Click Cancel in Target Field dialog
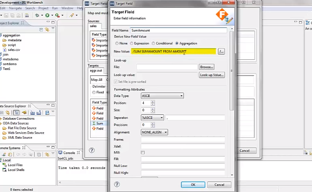Viewport: 312px width, 192px height. coord(219,185)
